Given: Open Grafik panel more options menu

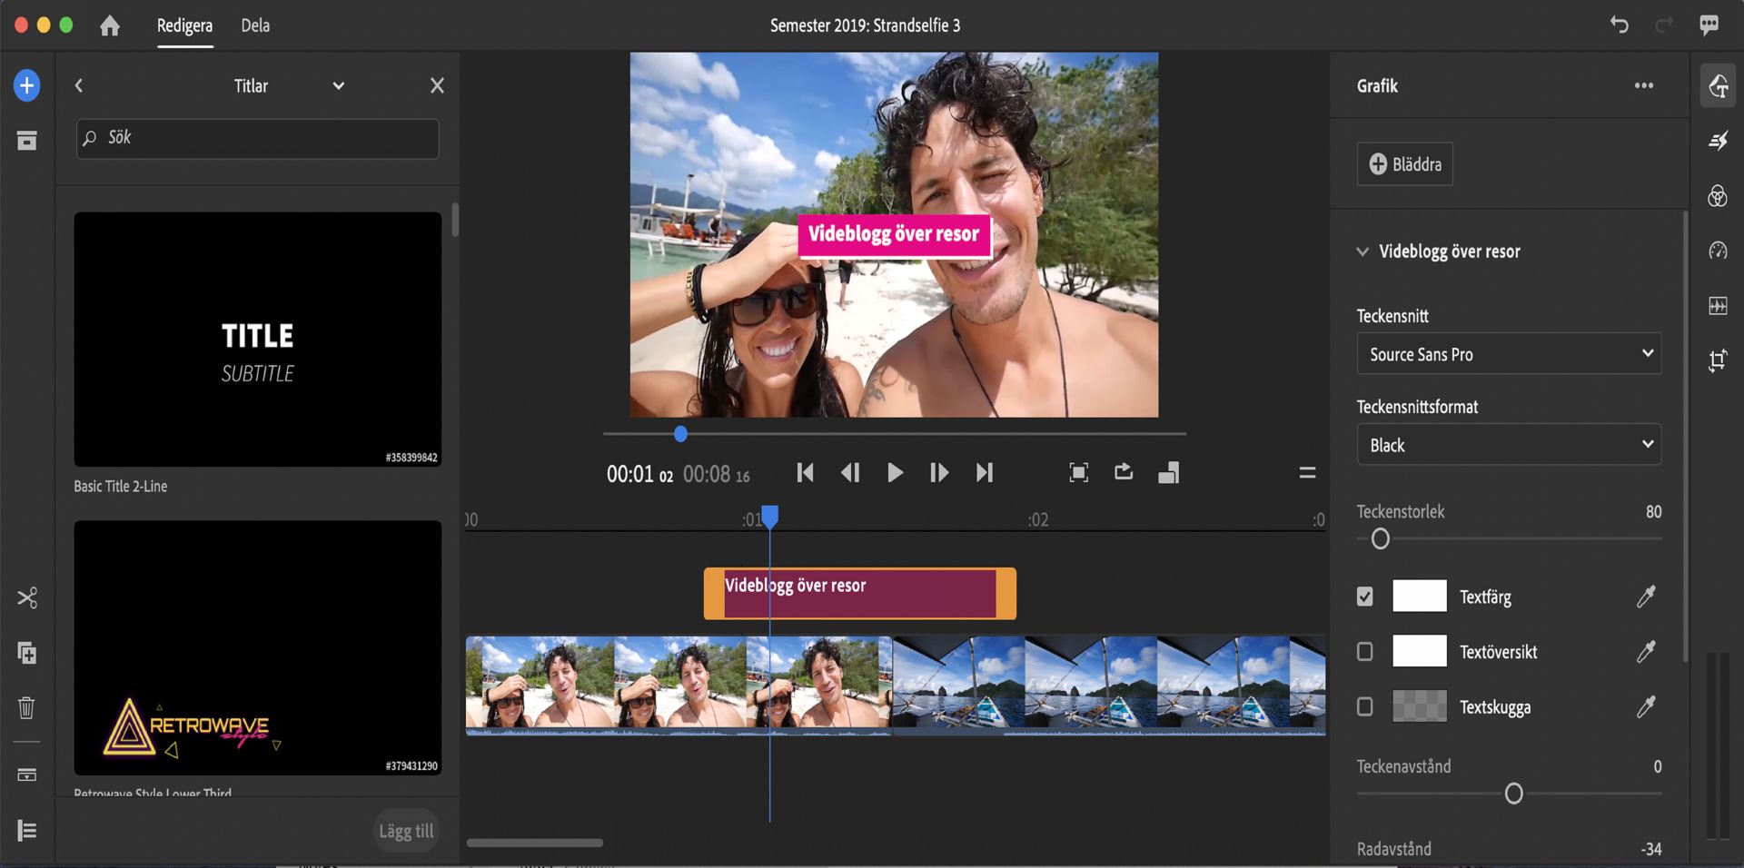Looking at the screenshot, I should point(1643,86).
